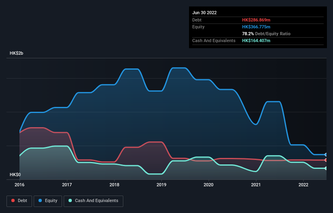Click the 2022 x-axis label
The height and width of the screenshot is (213, 333).
tap(303, 185)
